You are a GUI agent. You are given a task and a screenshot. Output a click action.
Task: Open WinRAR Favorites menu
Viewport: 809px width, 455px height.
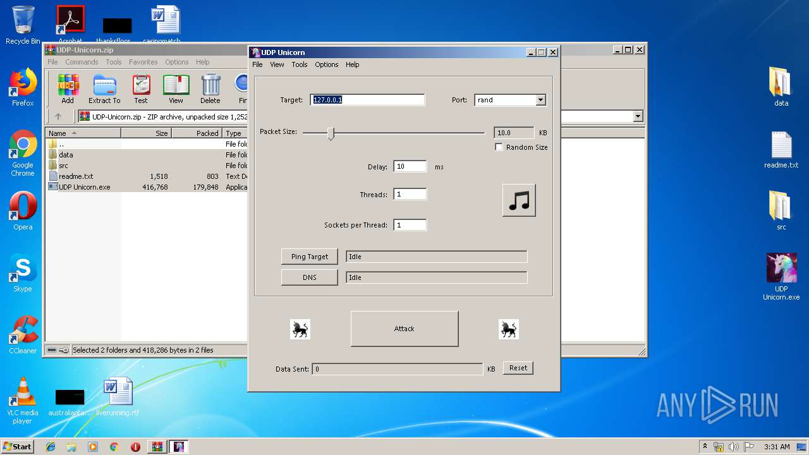[143, 62]
